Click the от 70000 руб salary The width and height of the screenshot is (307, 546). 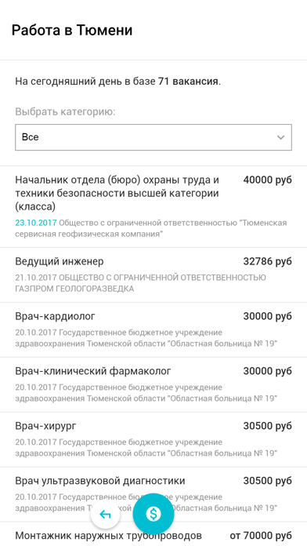[x=261, y=535]
